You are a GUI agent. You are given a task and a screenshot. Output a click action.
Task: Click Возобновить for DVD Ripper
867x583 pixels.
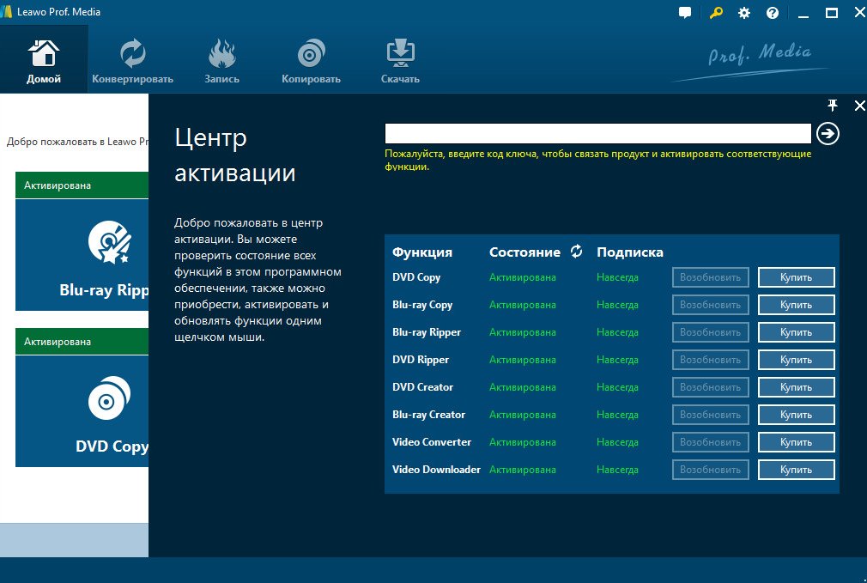pyautogui.click(x=711, y=360)
